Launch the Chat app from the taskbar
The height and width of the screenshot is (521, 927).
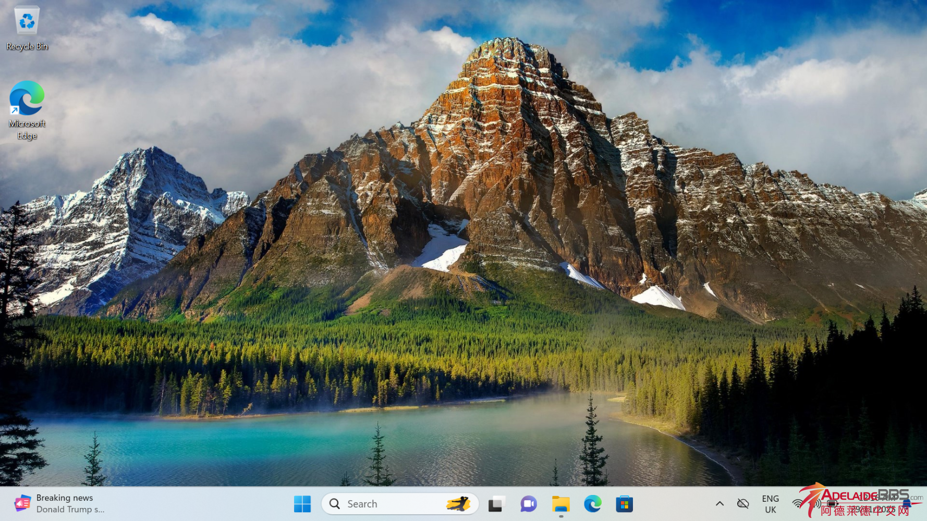pyautogui.click(x=528, y=504)
